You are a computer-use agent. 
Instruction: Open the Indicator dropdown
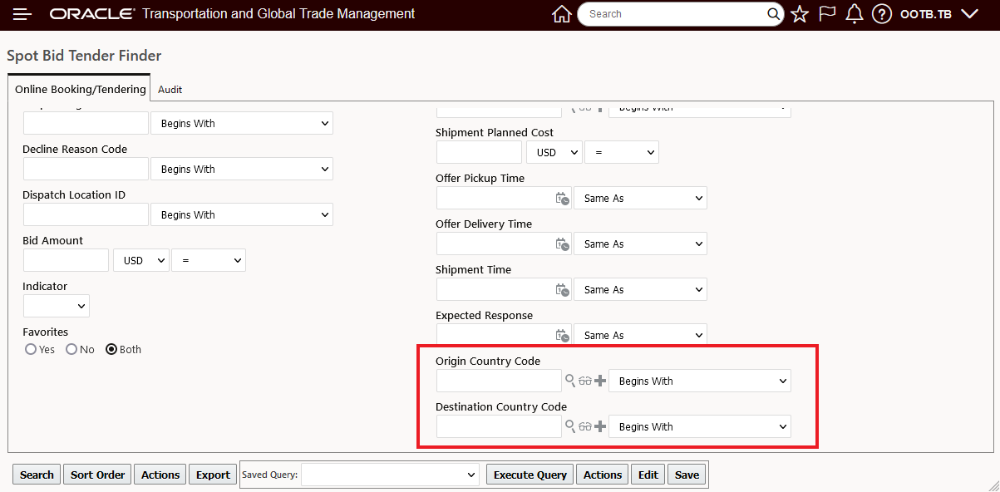click(56, 306)
